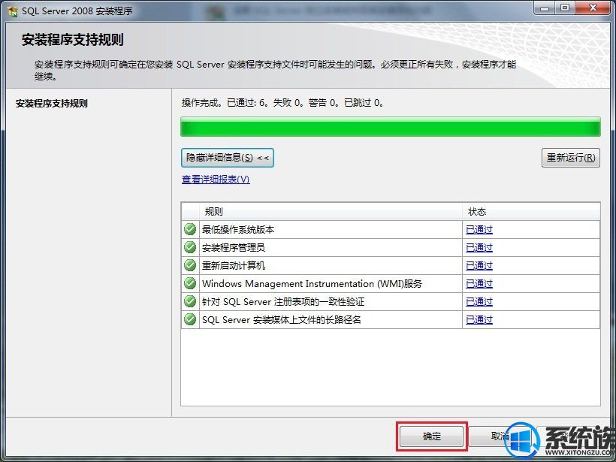Open 已通过 status for 长路径名 rule
Screen dimensions: 616x462
point(479,320)
